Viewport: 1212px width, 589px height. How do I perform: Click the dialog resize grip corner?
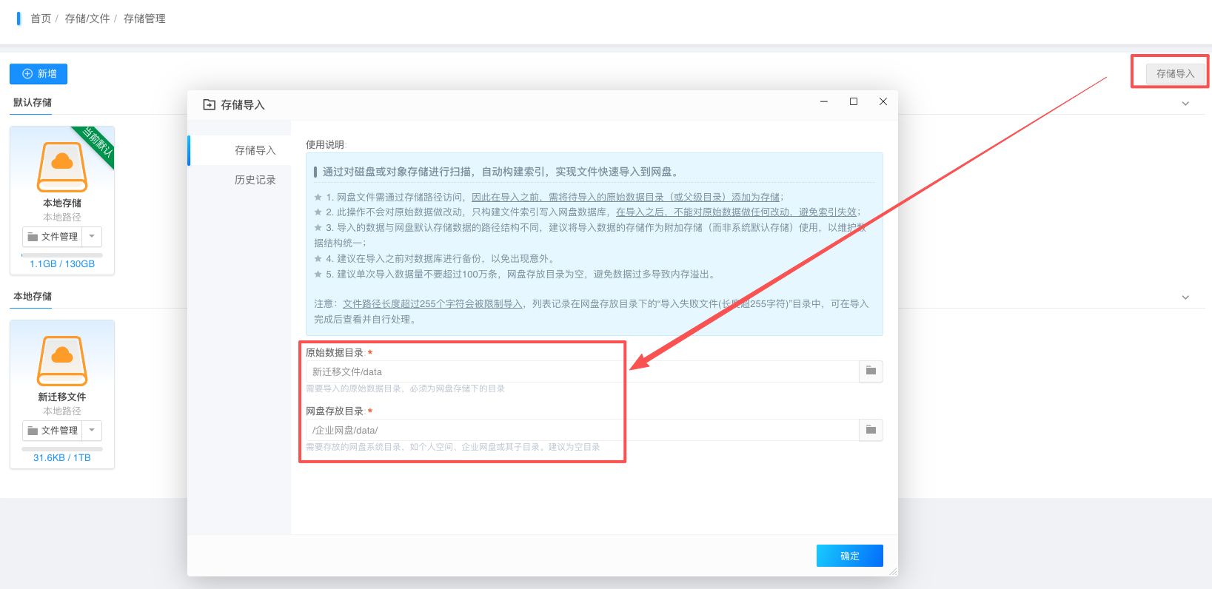pos(893,571)
